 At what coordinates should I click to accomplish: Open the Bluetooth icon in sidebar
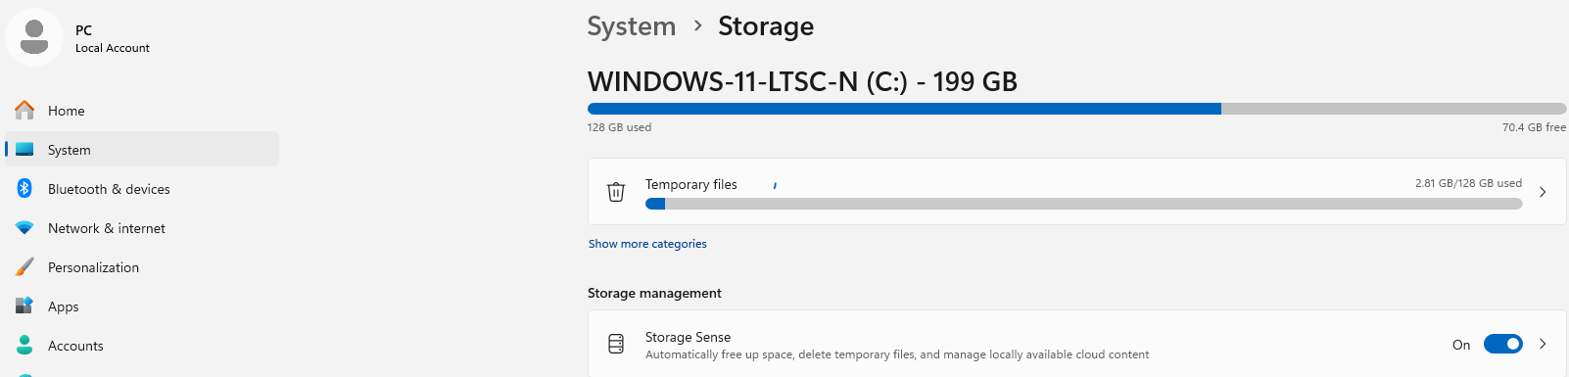[x=24, y=189]
